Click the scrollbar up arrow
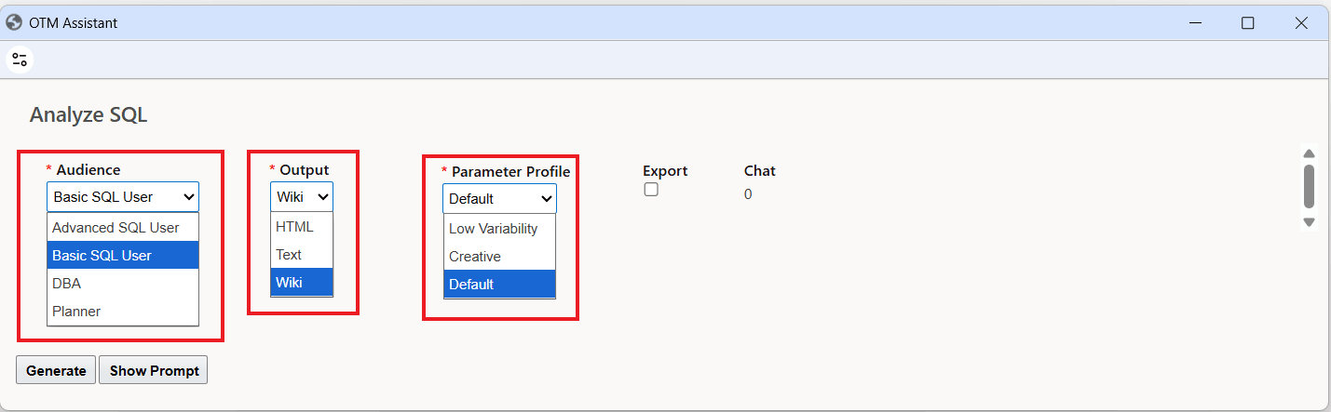The height and width of the screenshot is (412, 1331). (x=1309, y=153)
